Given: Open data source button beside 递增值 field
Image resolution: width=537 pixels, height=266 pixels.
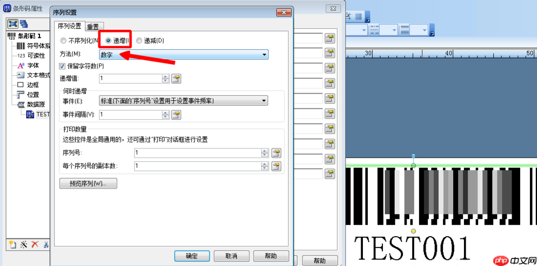Looking at the screenshot, I should coord(176,79).
